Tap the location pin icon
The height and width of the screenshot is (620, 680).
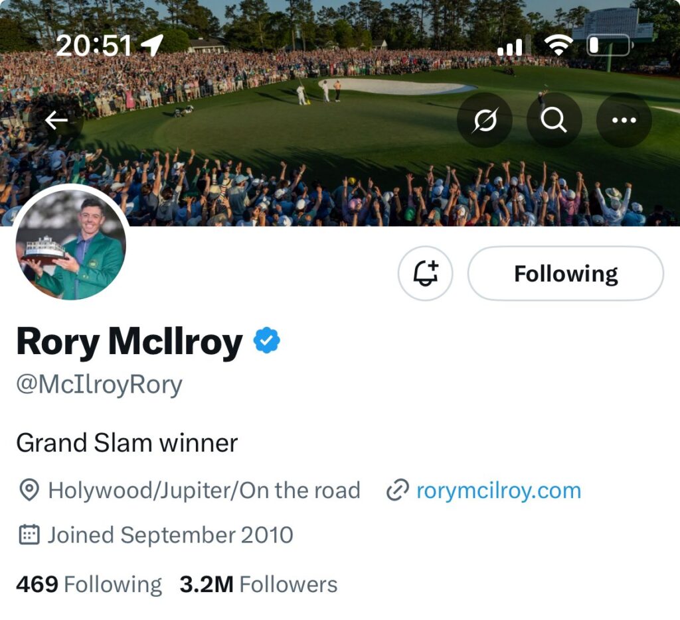(x=28, y=491)
